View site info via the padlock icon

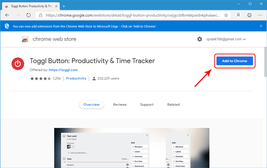click(x=40, y=15)
